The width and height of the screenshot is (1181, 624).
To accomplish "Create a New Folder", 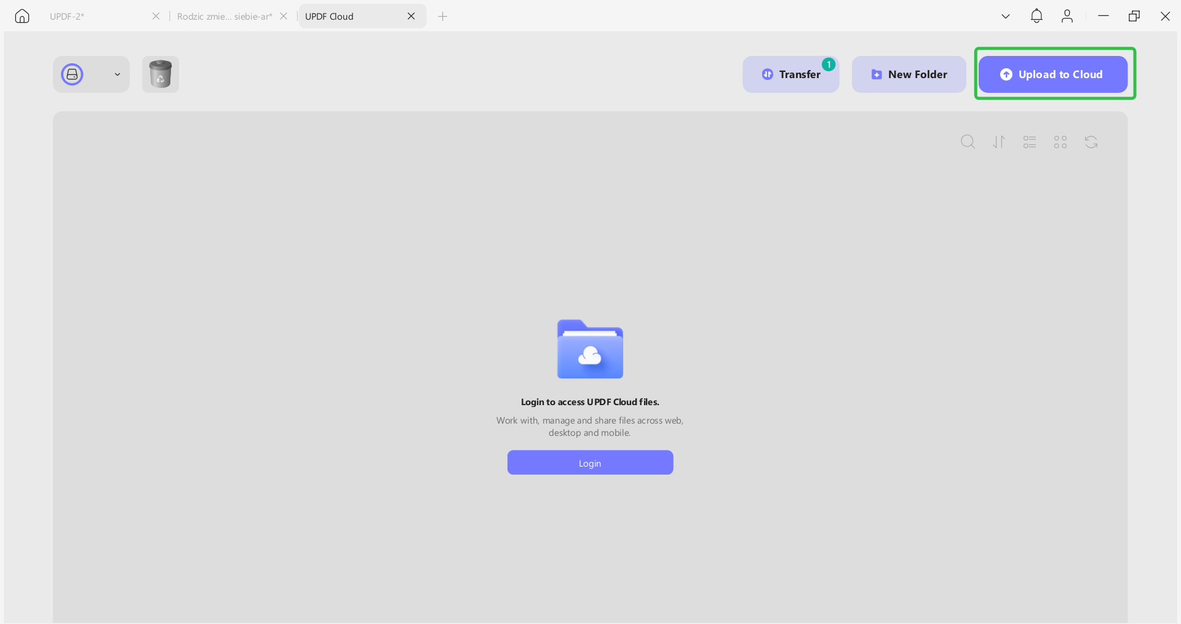I will coord(909,74).
